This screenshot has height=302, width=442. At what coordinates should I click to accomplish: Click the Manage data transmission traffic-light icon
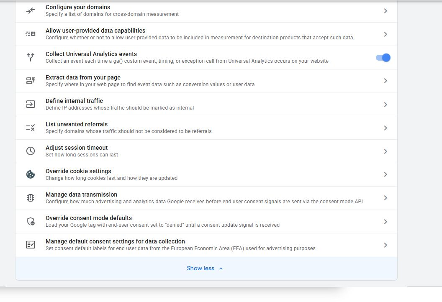tap(31, 198)
